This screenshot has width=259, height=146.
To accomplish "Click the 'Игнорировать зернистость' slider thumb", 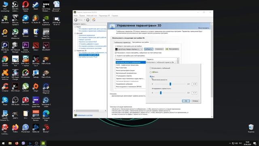I will pyautogui.click(x=161, y=93).
